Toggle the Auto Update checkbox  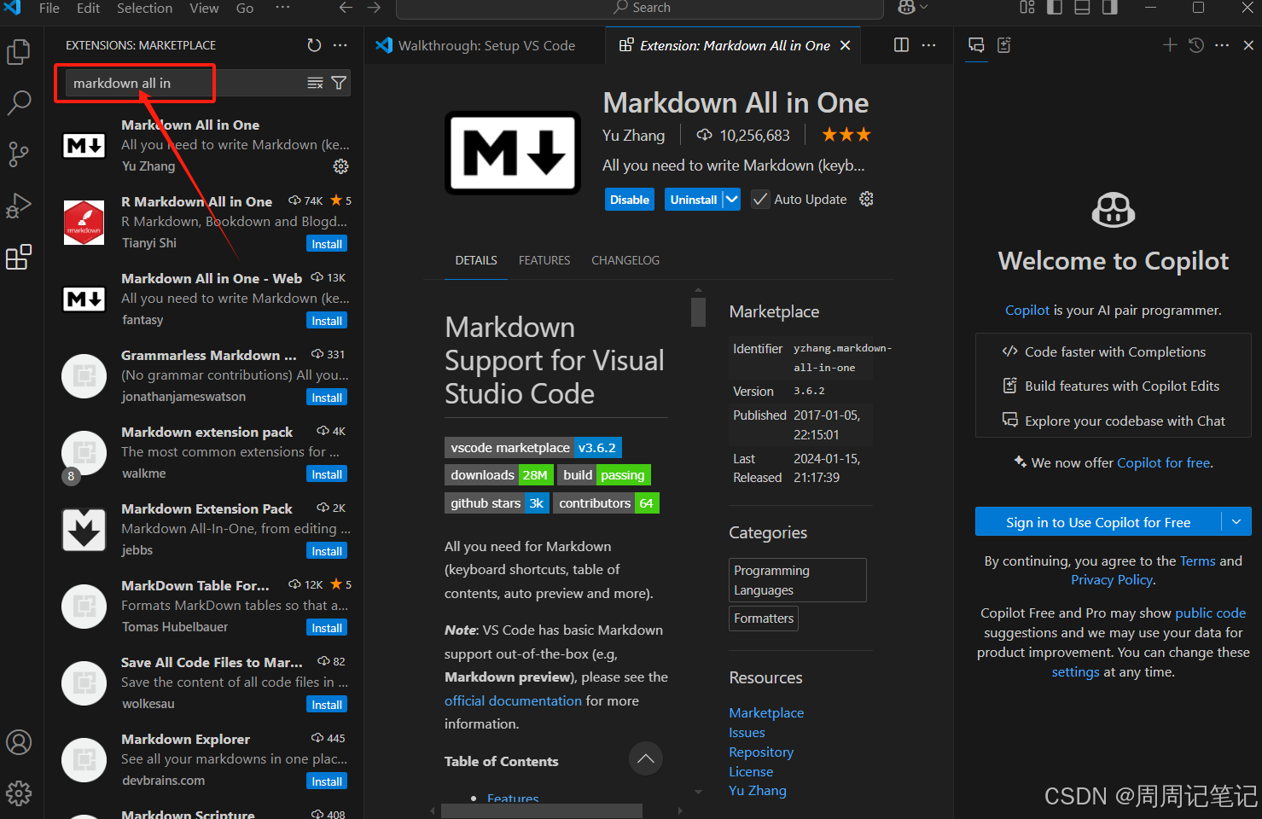tap(760, 200)
